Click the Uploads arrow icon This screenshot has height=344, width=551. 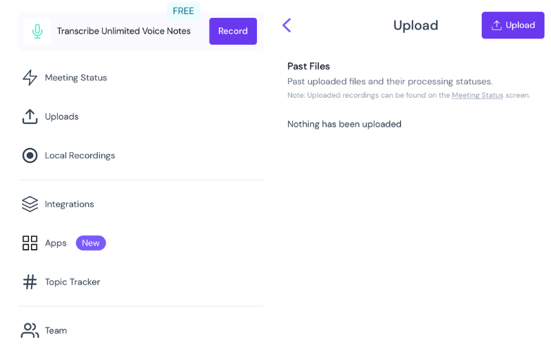coord(30,116)
